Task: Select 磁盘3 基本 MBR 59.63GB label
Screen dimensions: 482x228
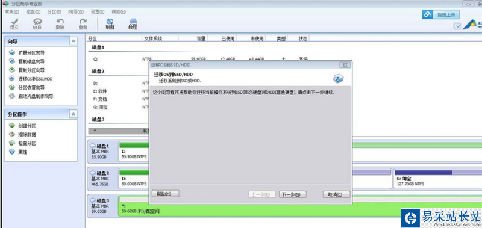Action: [x=102, y=206]
